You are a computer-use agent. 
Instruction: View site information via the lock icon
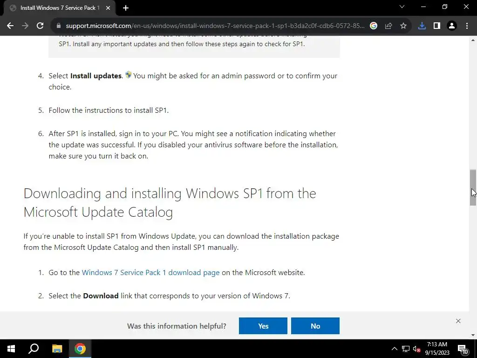pos(59,26)
